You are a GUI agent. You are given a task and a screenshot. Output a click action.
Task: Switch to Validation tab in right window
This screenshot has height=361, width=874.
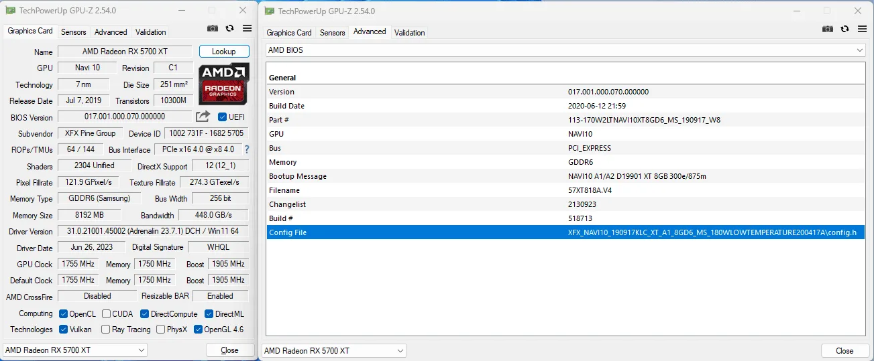click(x=409, y=33)
